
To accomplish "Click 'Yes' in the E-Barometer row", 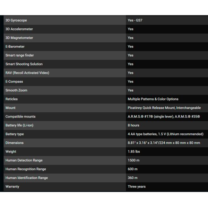I will pyautogui.click(x=131, y=46).
